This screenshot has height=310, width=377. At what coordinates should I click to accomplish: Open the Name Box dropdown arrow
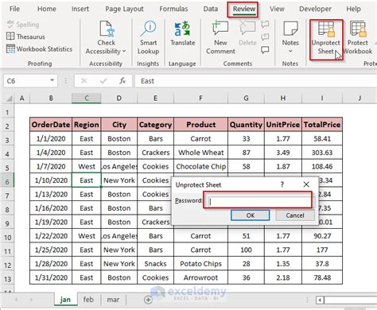(x=52, y=80)
